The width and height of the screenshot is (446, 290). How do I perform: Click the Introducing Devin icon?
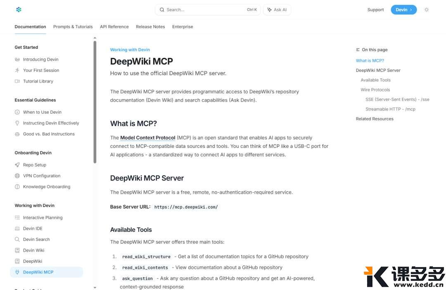17,59
